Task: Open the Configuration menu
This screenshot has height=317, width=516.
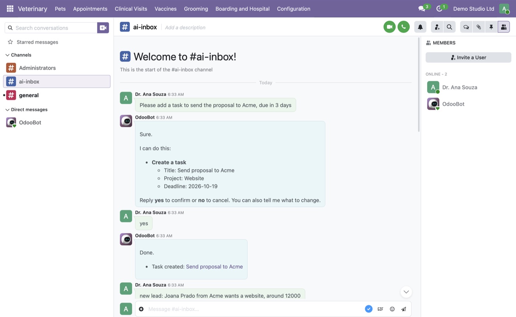Action: (294, 8)
